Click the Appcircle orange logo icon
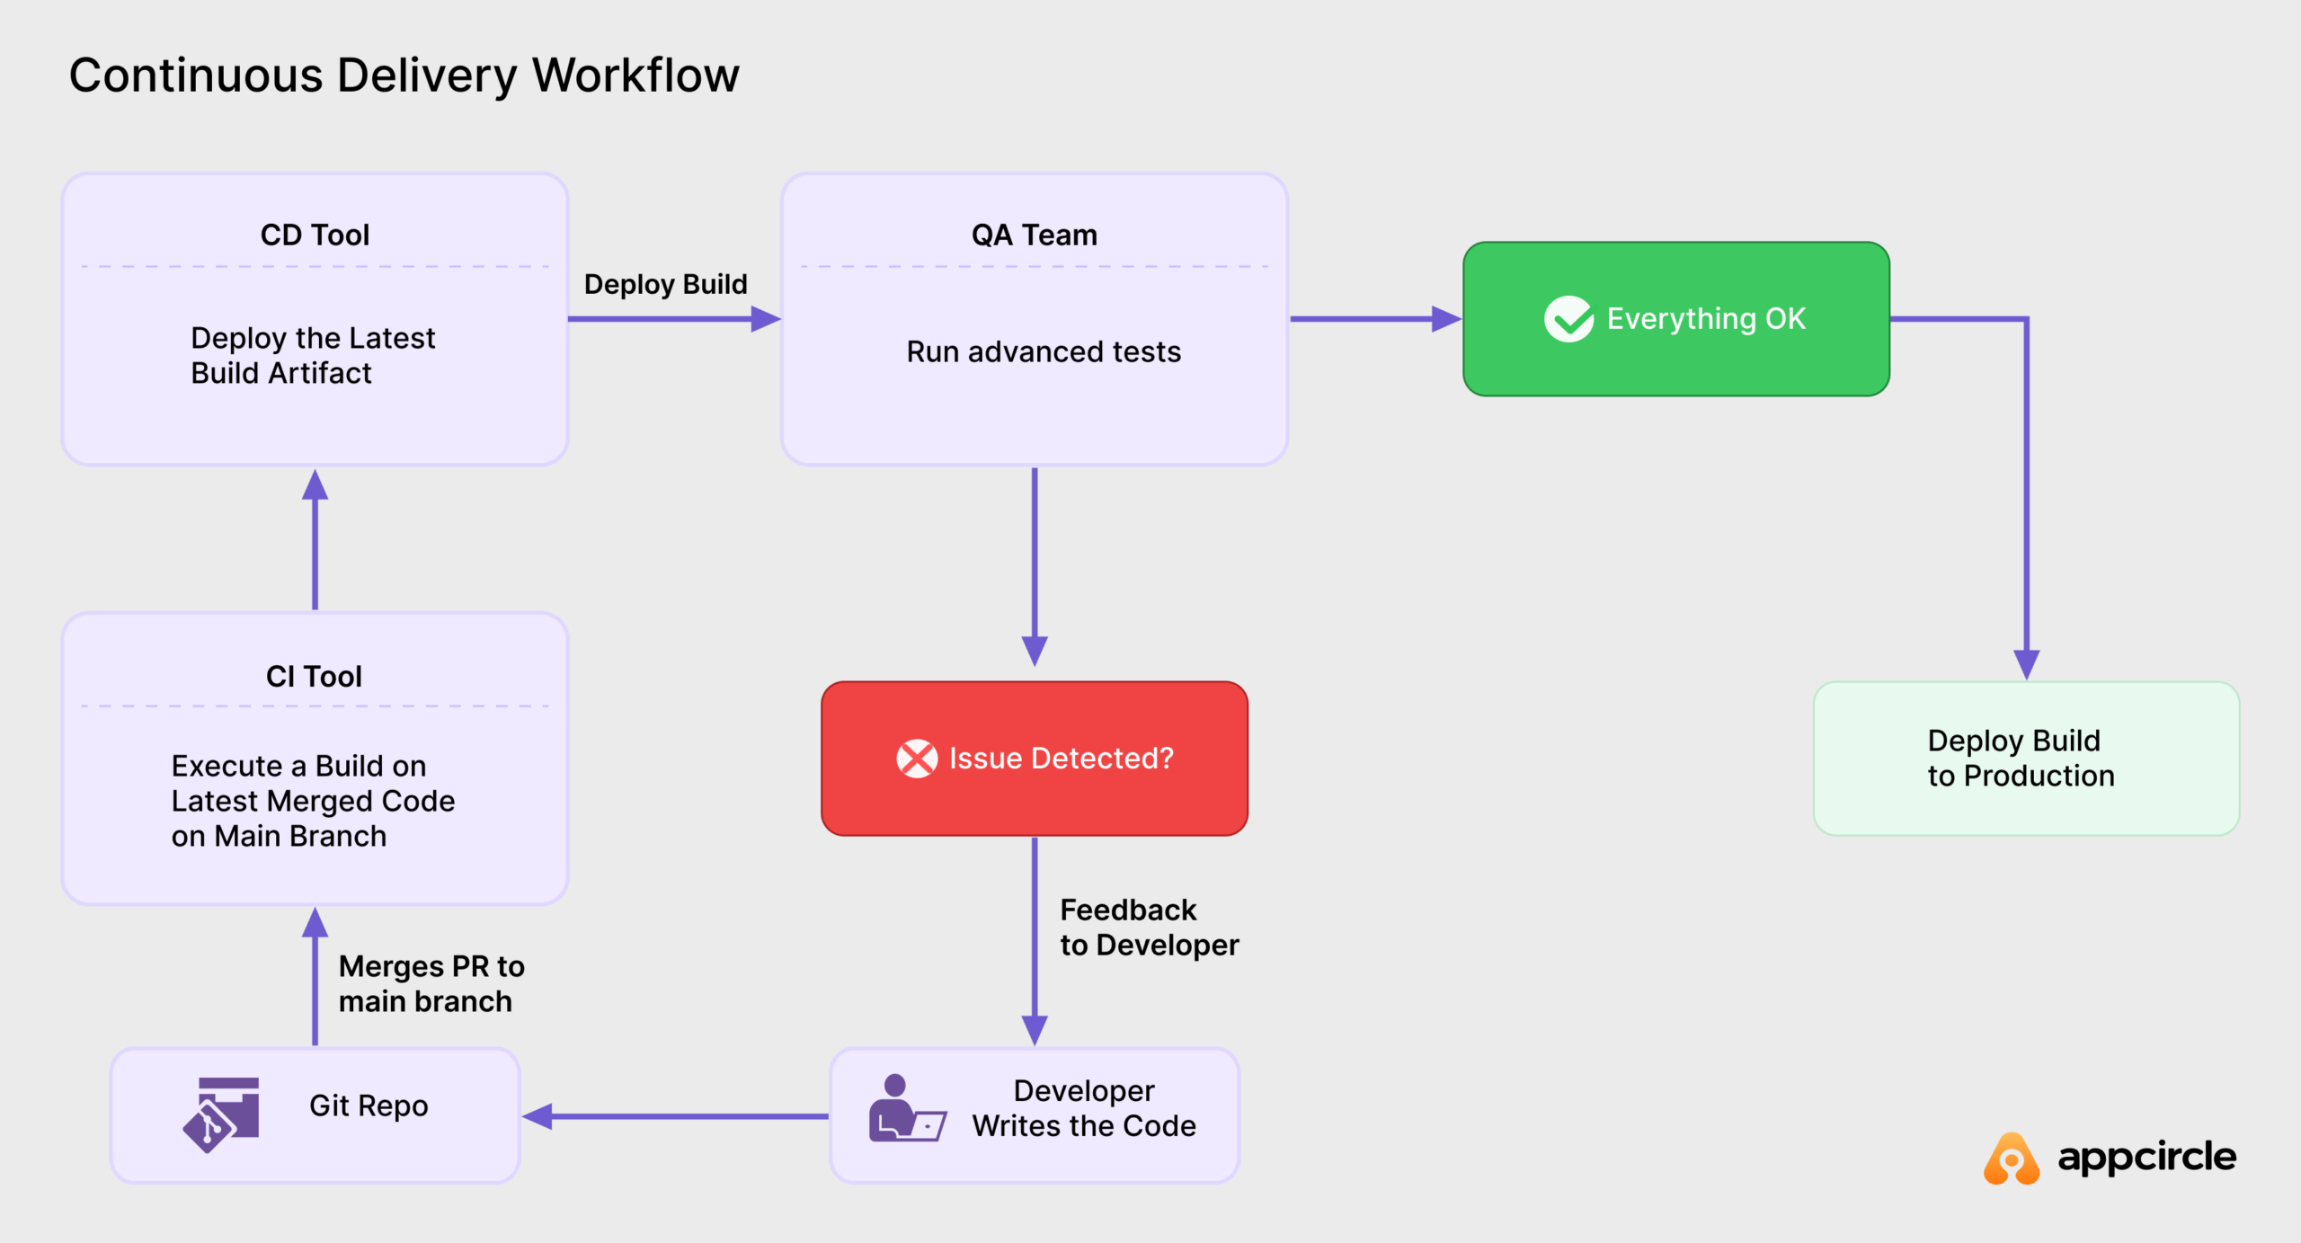 point(2012,1159)
